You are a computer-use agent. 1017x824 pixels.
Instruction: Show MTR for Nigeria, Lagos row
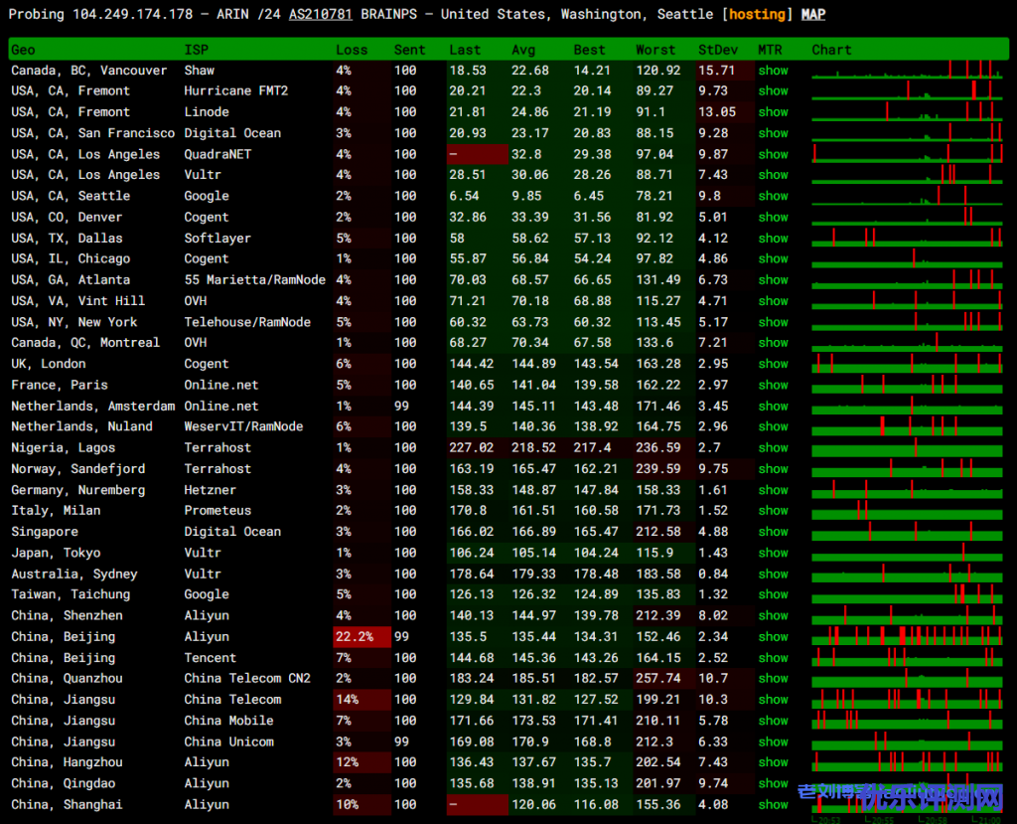coord(773,448)
